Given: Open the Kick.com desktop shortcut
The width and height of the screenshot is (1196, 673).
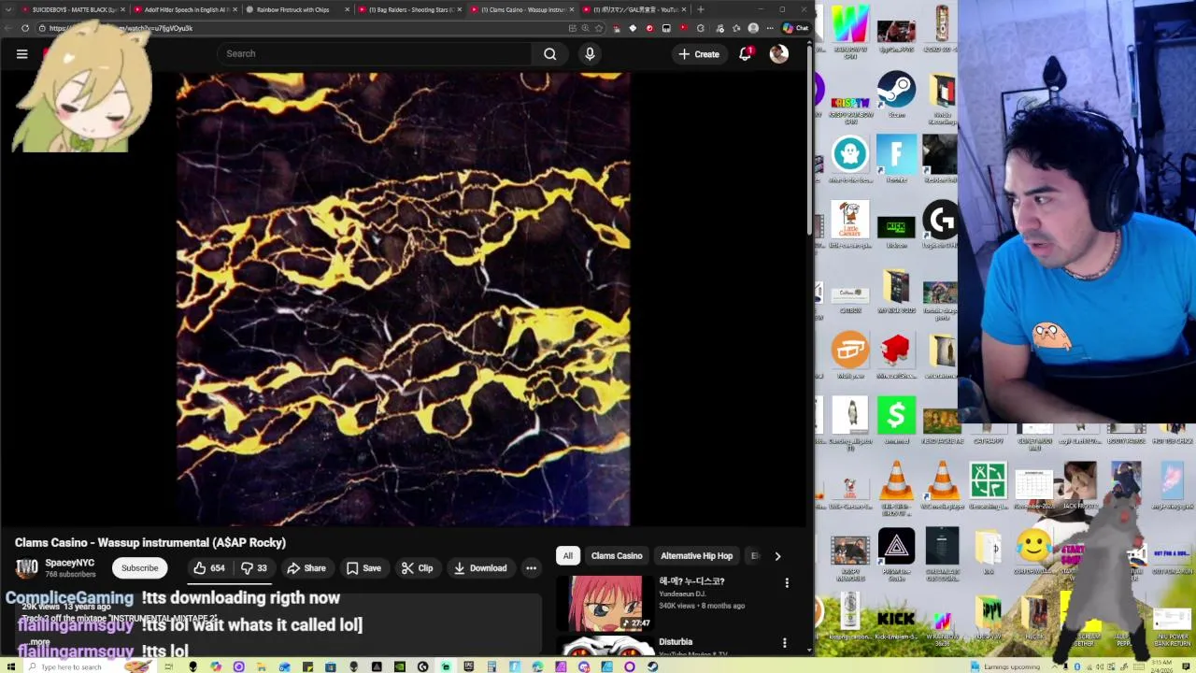Looking at the screenshot, I should pyautogui.click(x=896, y=229).
